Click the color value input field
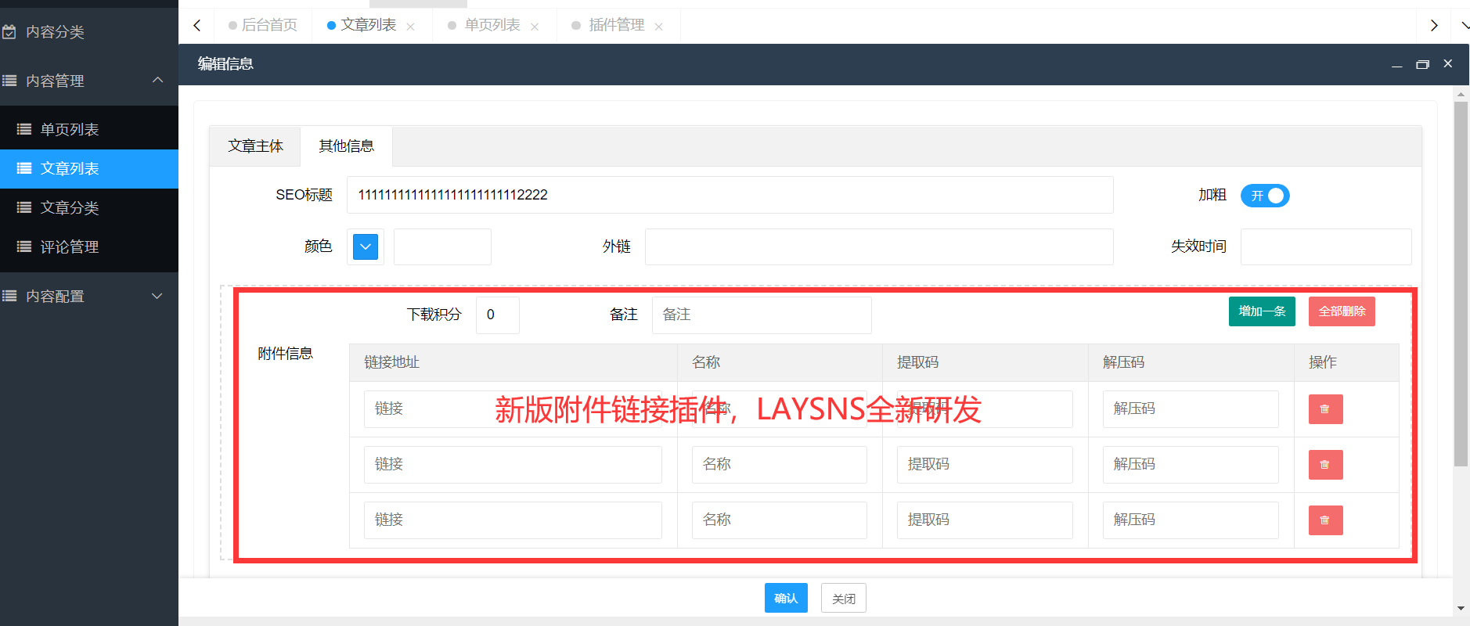Screen dimensions: 1470x626 [x=442, y=246]
